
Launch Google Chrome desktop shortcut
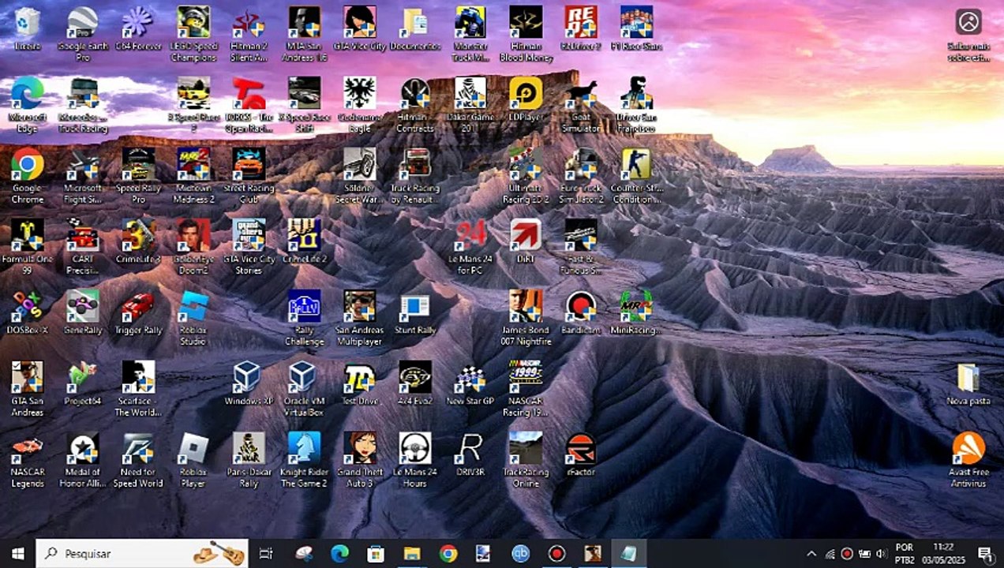click(28, 176)
